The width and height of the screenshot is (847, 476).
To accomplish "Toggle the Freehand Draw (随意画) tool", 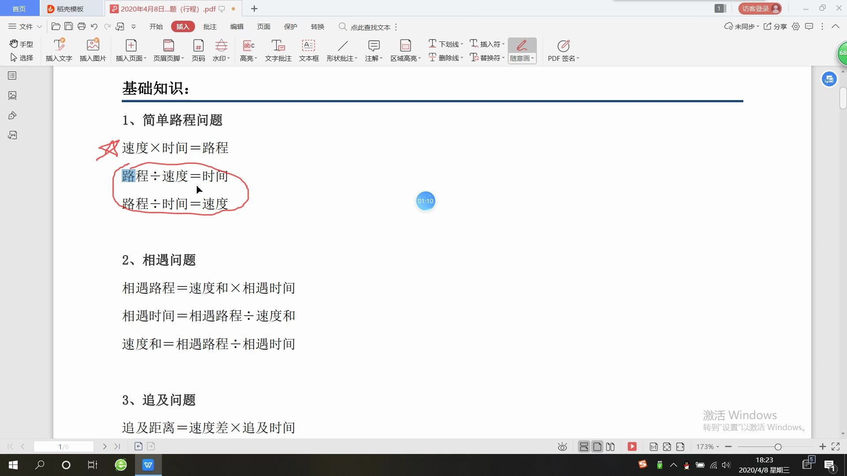I will coord(522,50).
